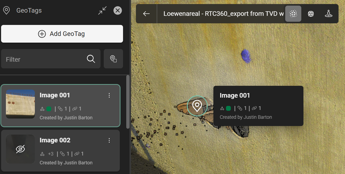Image resolution: width=345 pixels, height=174 pixels.
Task: Switch to point cloud view mode
Action: [x=293, y=14]
